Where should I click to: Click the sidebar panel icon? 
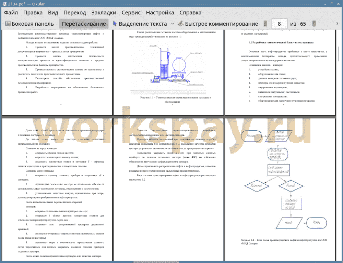pos(8,24)
